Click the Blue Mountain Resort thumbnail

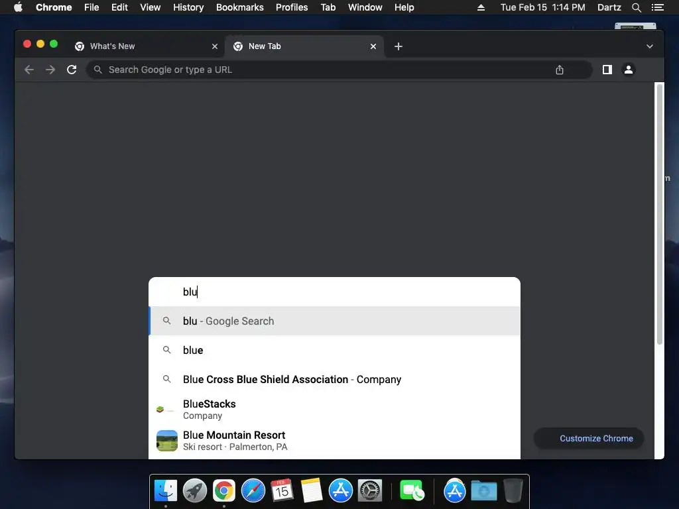point(166,441)
